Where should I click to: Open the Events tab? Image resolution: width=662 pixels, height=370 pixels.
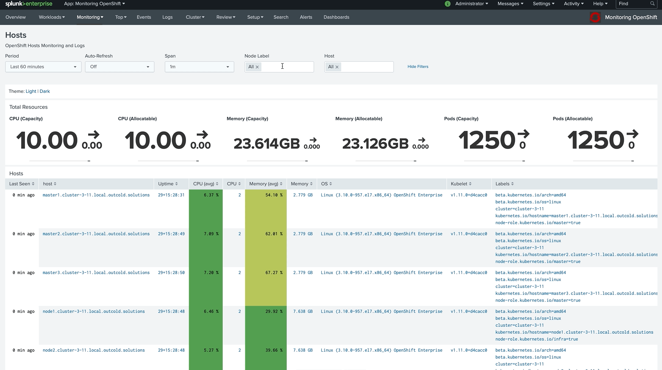[144, 17]
